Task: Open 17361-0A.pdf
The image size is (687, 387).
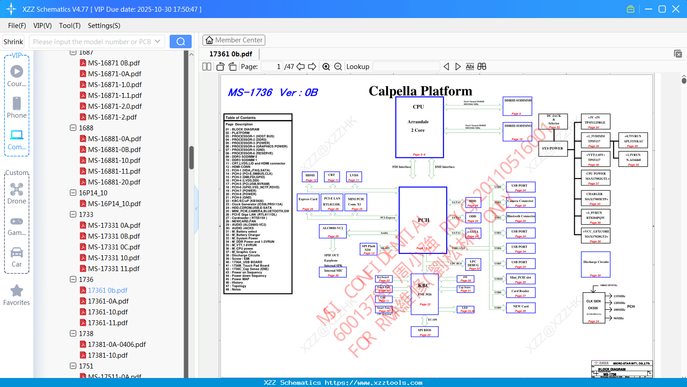Action: [x=108, y=301]
